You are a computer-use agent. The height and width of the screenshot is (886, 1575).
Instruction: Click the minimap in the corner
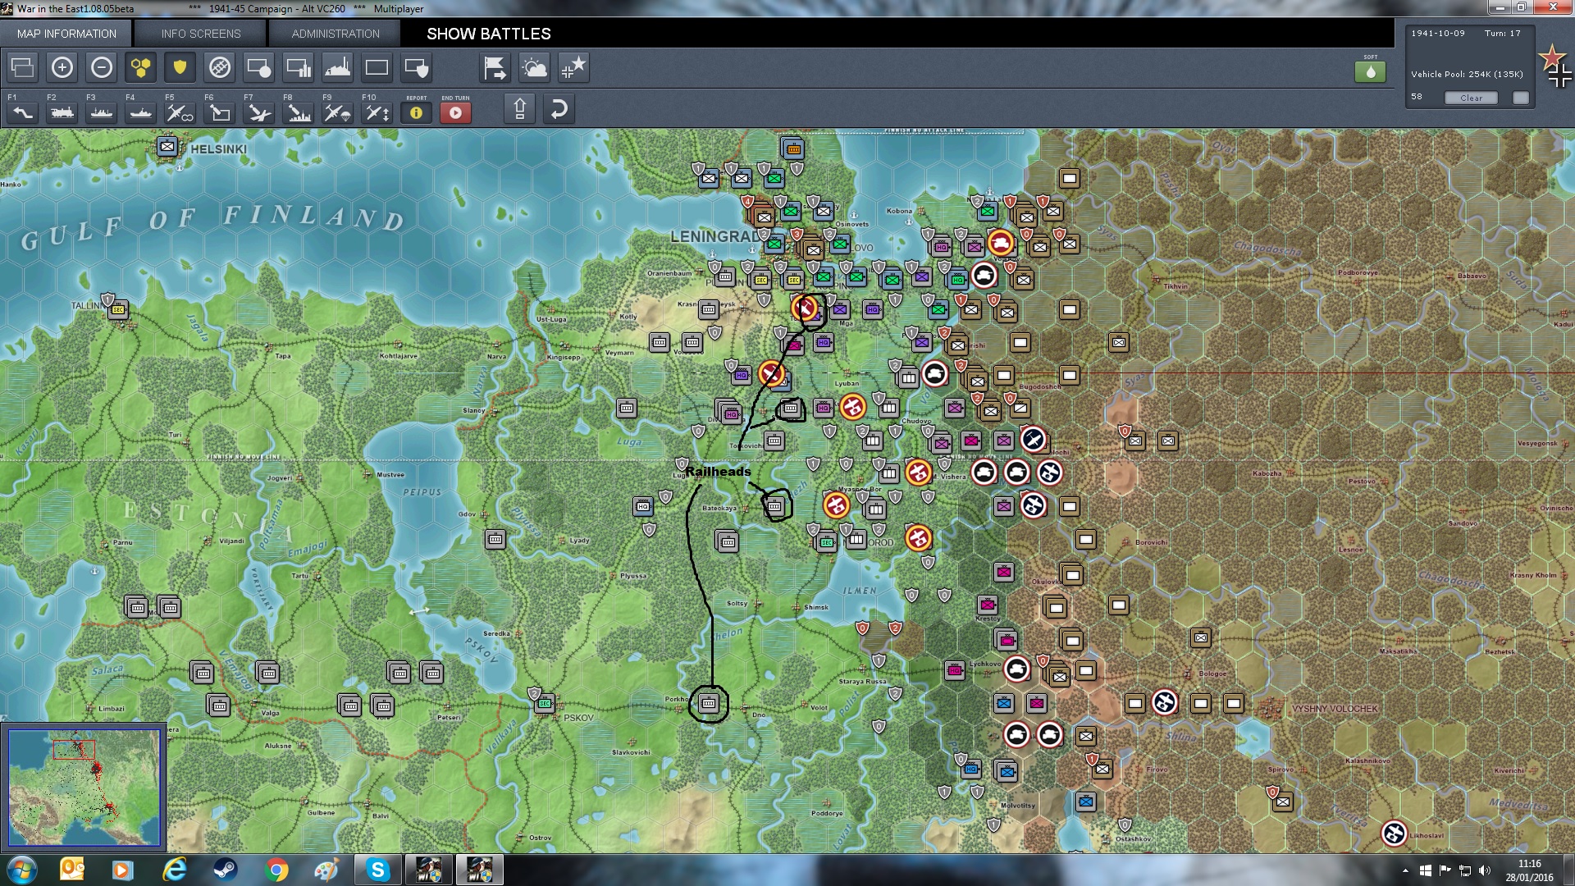point(84,787)
